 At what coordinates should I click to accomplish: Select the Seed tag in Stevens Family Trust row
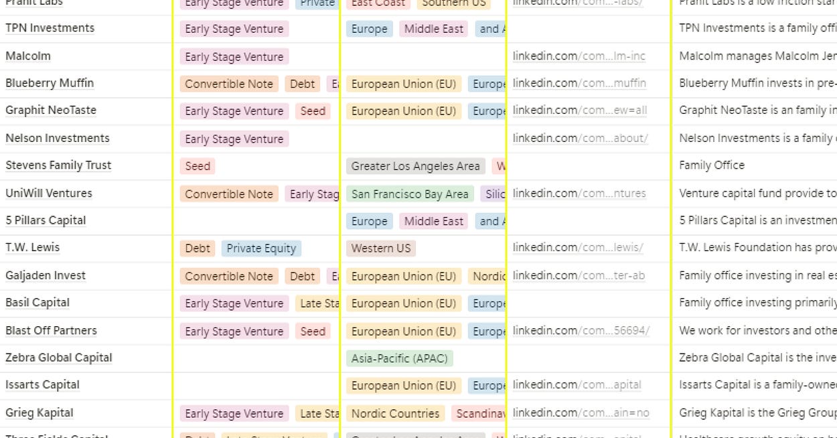pos(198,166)
